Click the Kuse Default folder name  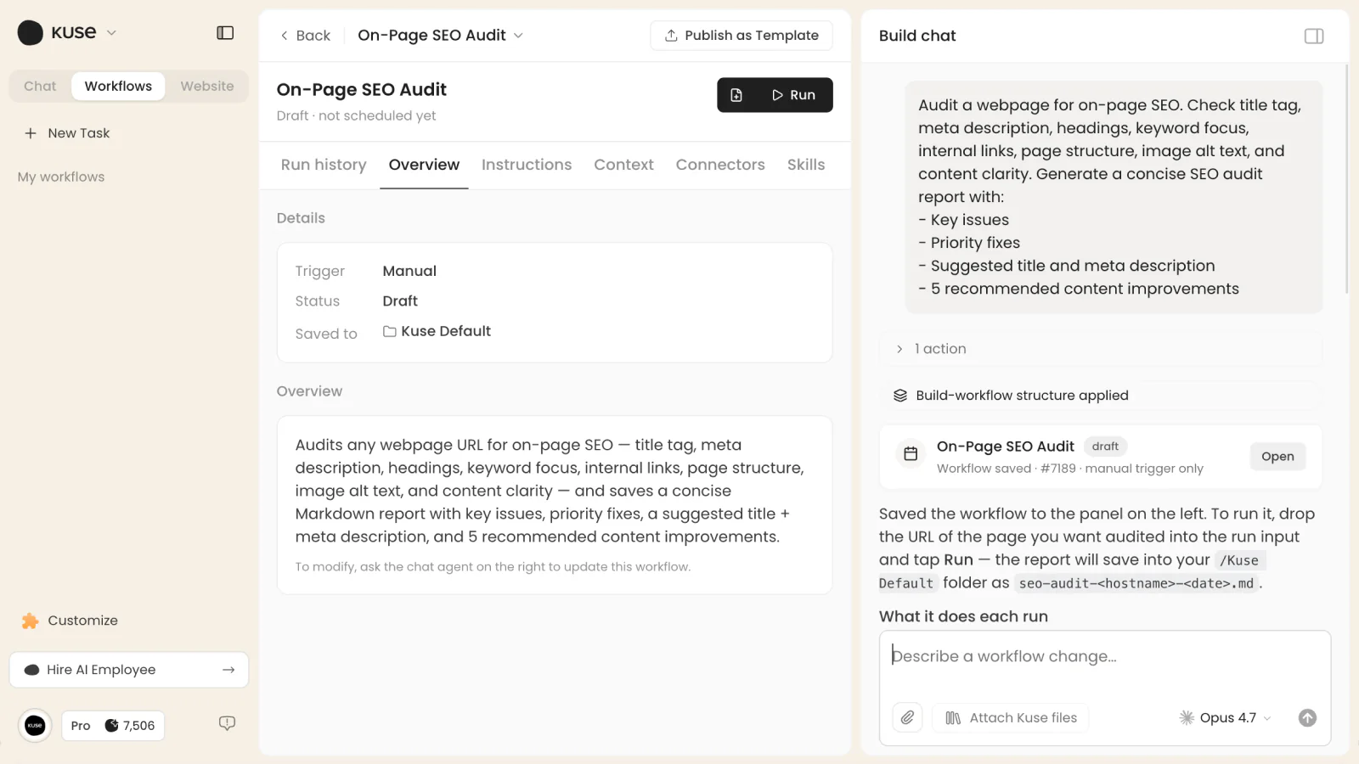(x=446, y=331)
